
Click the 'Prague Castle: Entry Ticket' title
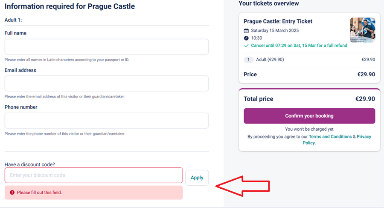pyautogui.click(x=278, y=21)
